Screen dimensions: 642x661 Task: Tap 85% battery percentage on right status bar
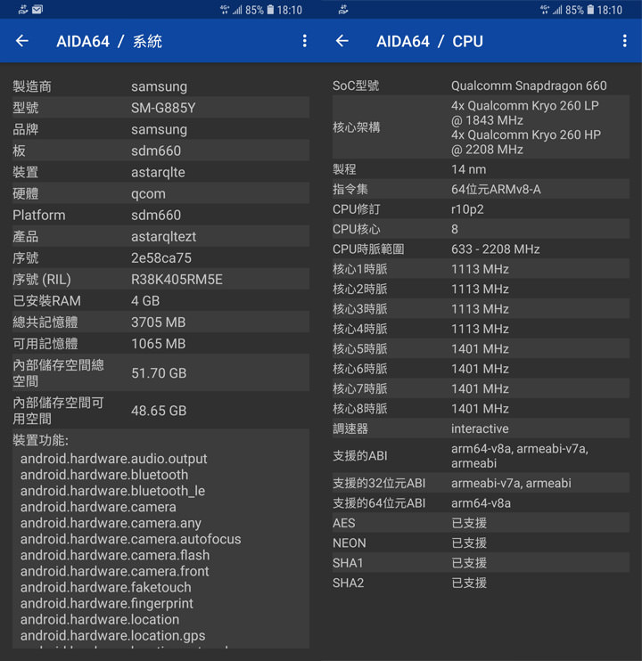pos(574,10)
